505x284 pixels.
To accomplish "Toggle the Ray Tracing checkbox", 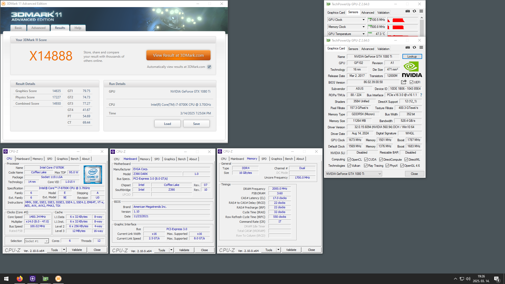I will [x=366, y=166].
